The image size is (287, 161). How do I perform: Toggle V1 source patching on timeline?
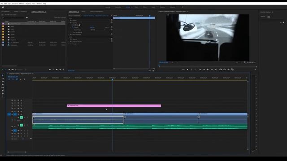pyautogui.click(x=9, y=114)
